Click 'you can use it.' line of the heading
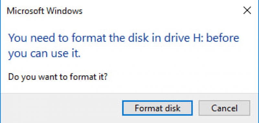Screen dimensions: 259x123 point(44,54)
